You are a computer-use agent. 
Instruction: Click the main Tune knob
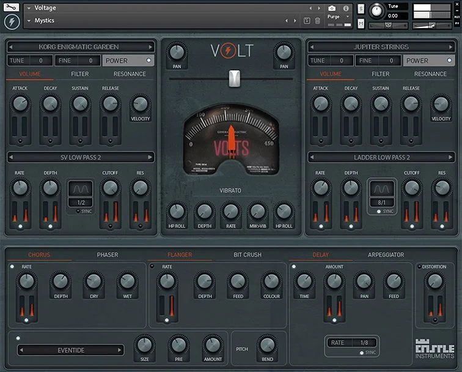point(376,11)
